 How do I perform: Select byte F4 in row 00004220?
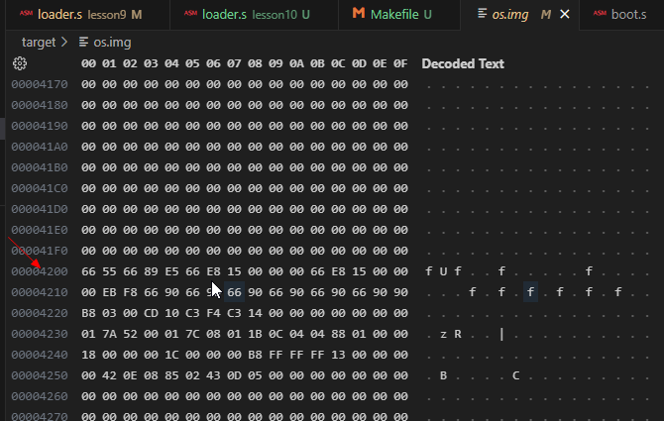point(213,313)
